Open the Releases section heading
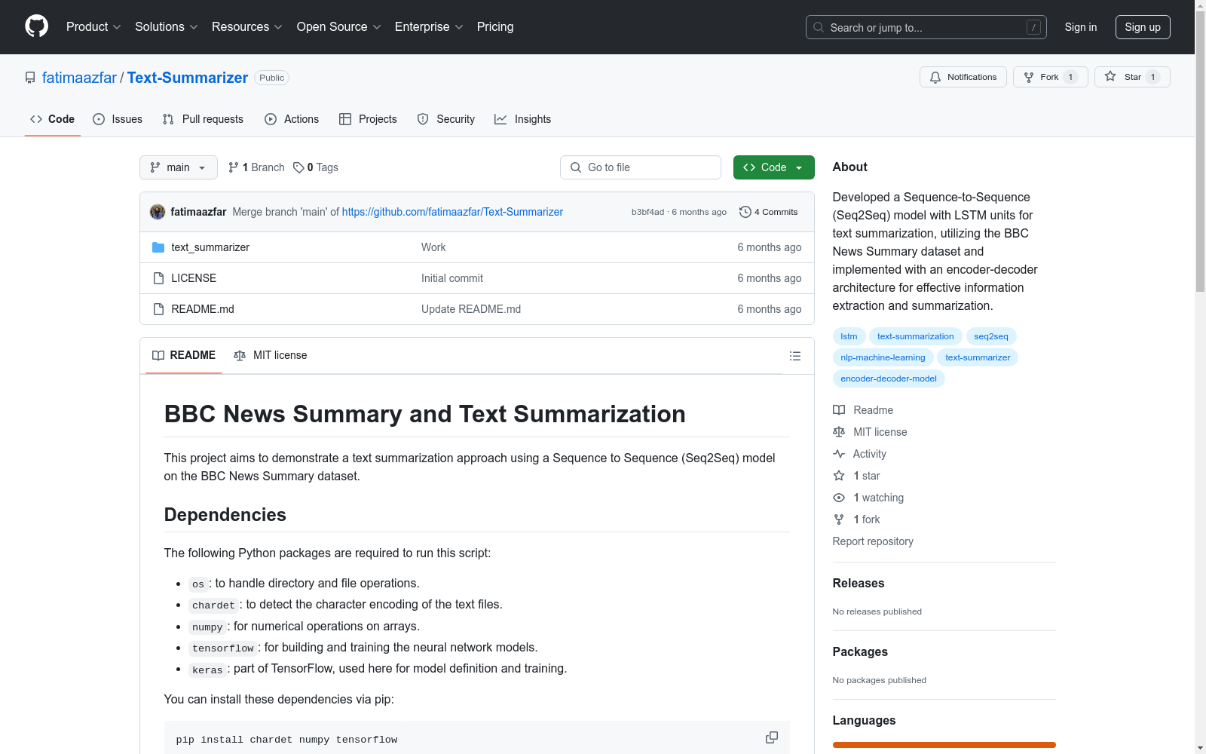This screenshot has width=1206, height=754. pyautogui.click(x=859, y=583)
